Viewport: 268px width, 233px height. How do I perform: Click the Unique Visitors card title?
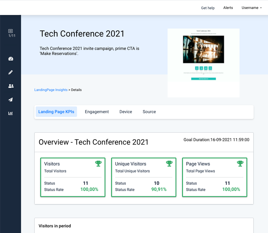131,164
